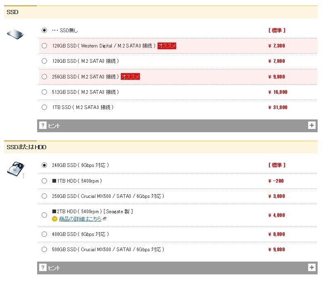Select the 2TB Seagate HDD option
This screenshot has width=323, height=281.
tap(45, 215)
